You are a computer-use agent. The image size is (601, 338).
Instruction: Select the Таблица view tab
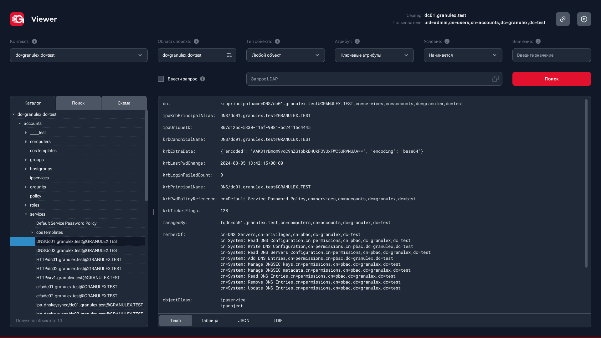210,320
